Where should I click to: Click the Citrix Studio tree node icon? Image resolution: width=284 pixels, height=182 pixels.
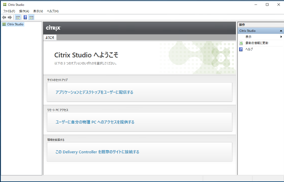pos(4,24)
